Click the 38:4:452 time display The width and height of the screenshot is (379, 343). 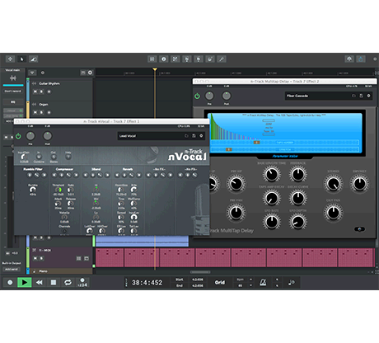147,283
